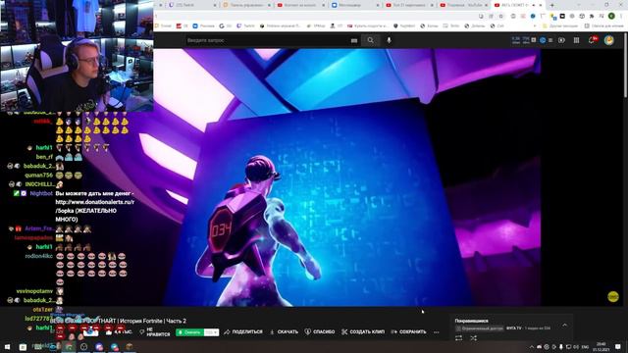
Task: Click the like thumbs-up with 4,4 тыс.
Action: [x=119, y=332]
